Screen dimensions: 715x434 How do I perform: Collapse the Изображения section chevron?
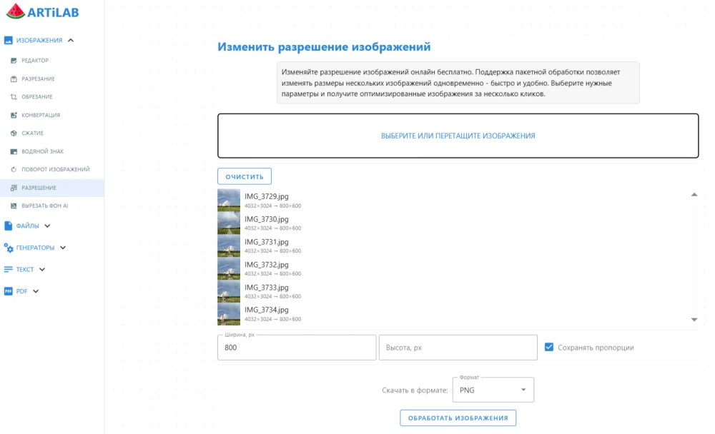(x=71, y=41)
